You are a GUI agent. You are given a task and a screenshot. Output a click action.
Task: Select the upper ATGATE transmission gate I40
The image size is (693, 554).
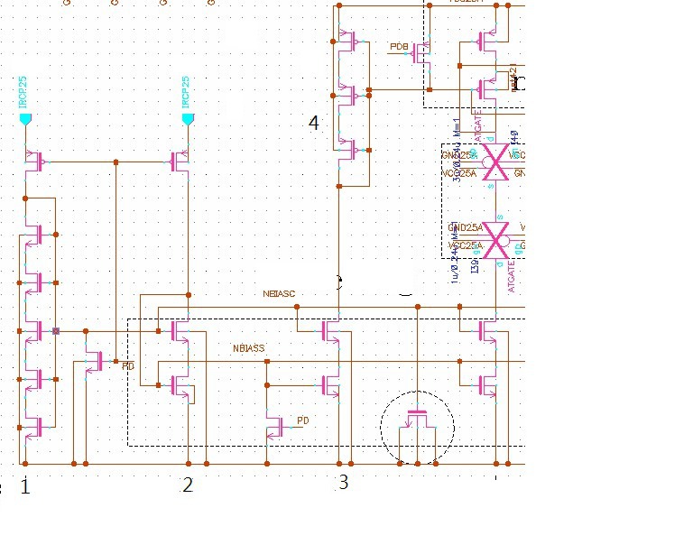(x=495, y=162)
